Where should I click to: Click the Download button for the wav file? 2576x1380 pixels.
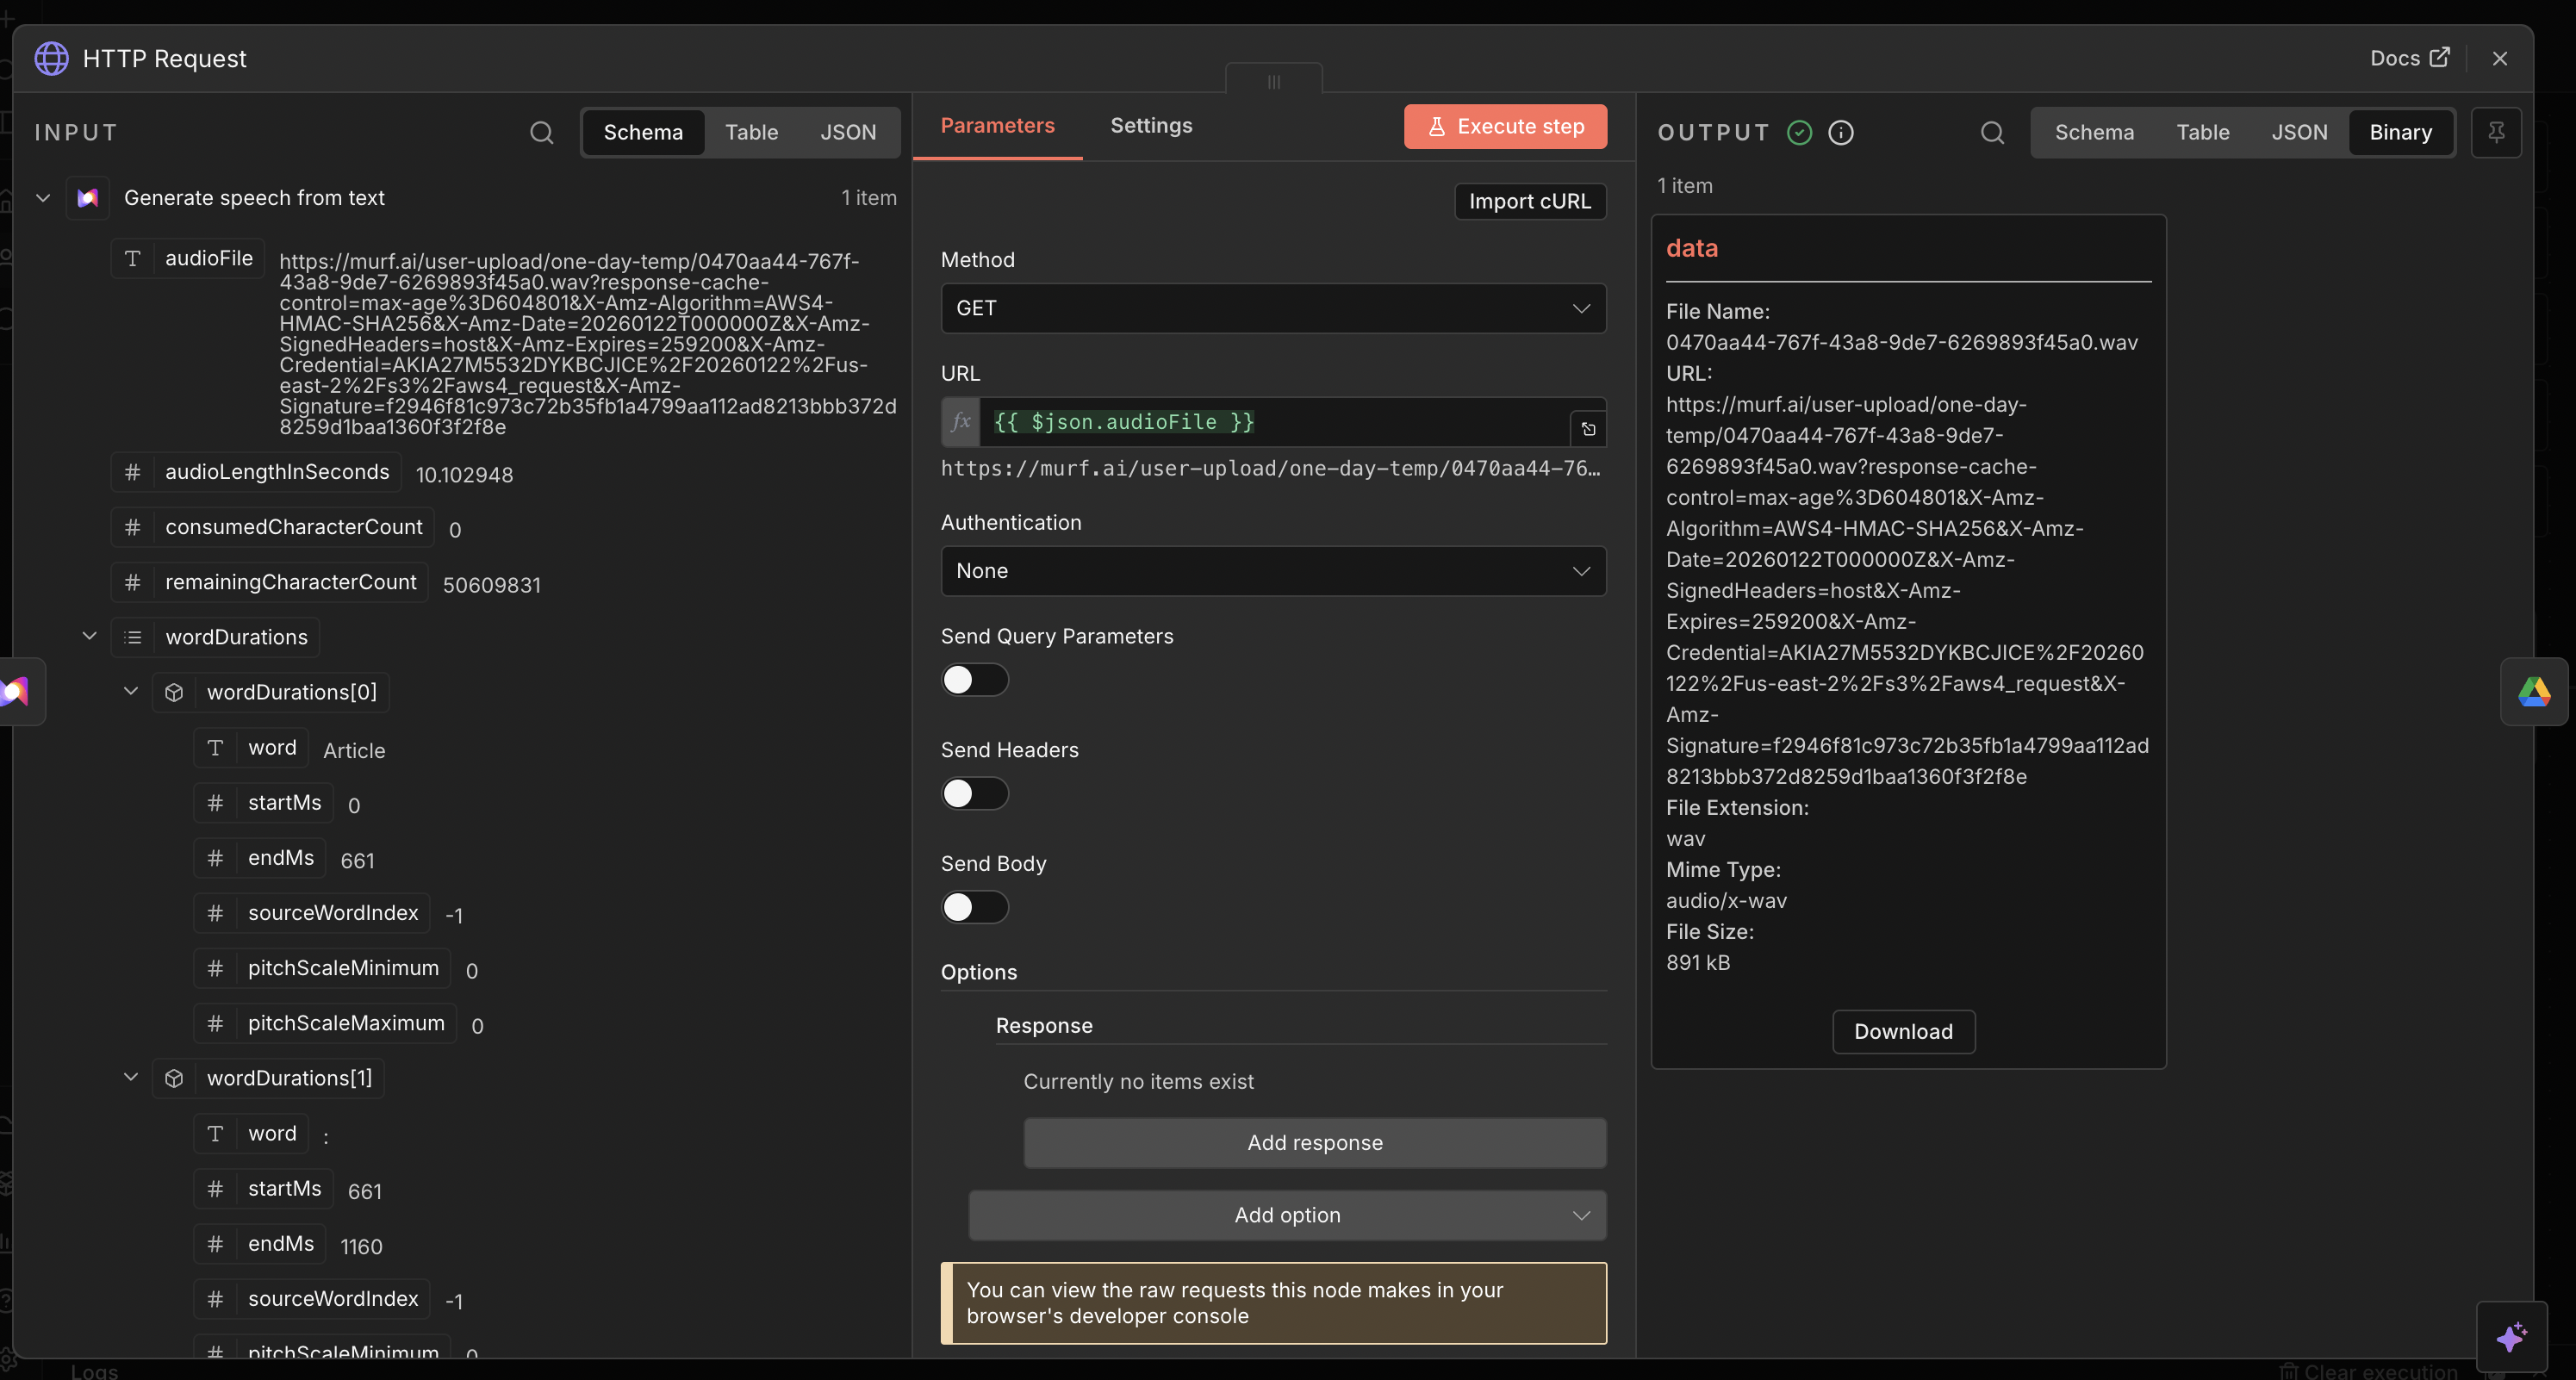(x=1903, y=1031)
